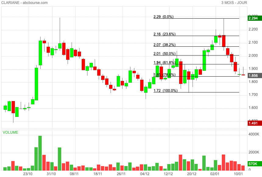This screenshot has height=177, width=262.
Task: Click the 31/10 date axis label
Action: [x=51, y=174]
